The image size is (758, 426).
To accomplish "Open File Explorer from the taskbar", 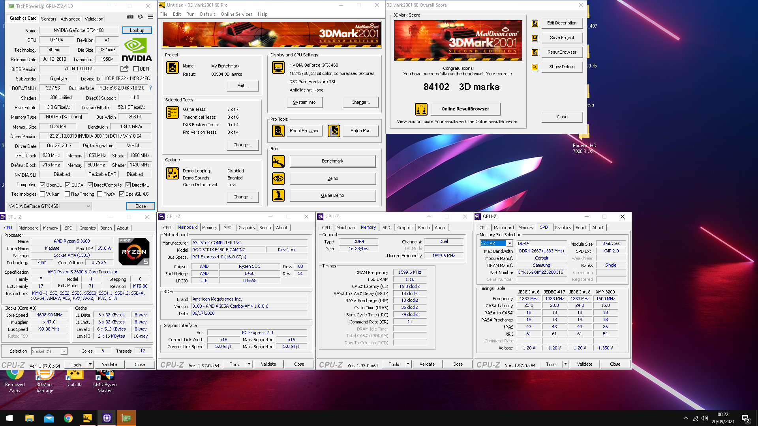I will [29, 418].
